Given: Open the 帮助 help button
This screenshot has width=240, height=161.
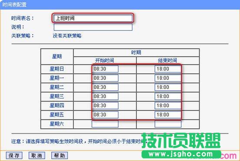Looking at the screenshot, I should coord(59,156).
